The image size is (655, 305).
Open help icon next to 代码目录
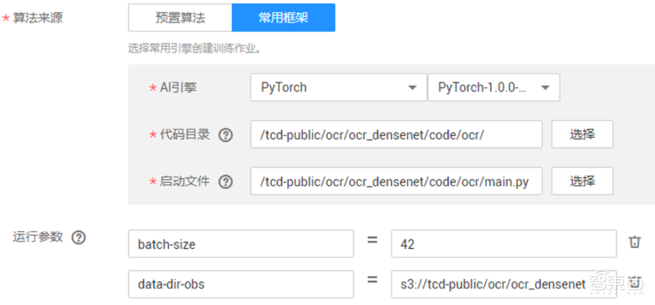pos(226,135)
